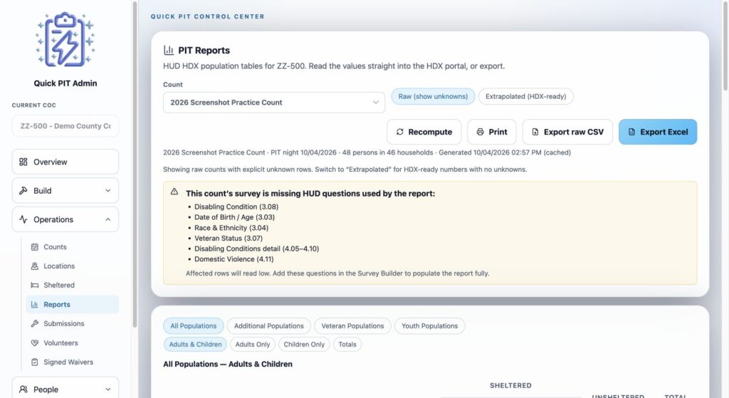Click the Reports bar chart icon in sidebar
Screen dimensions: 729x398
click(x=34, y=305)
